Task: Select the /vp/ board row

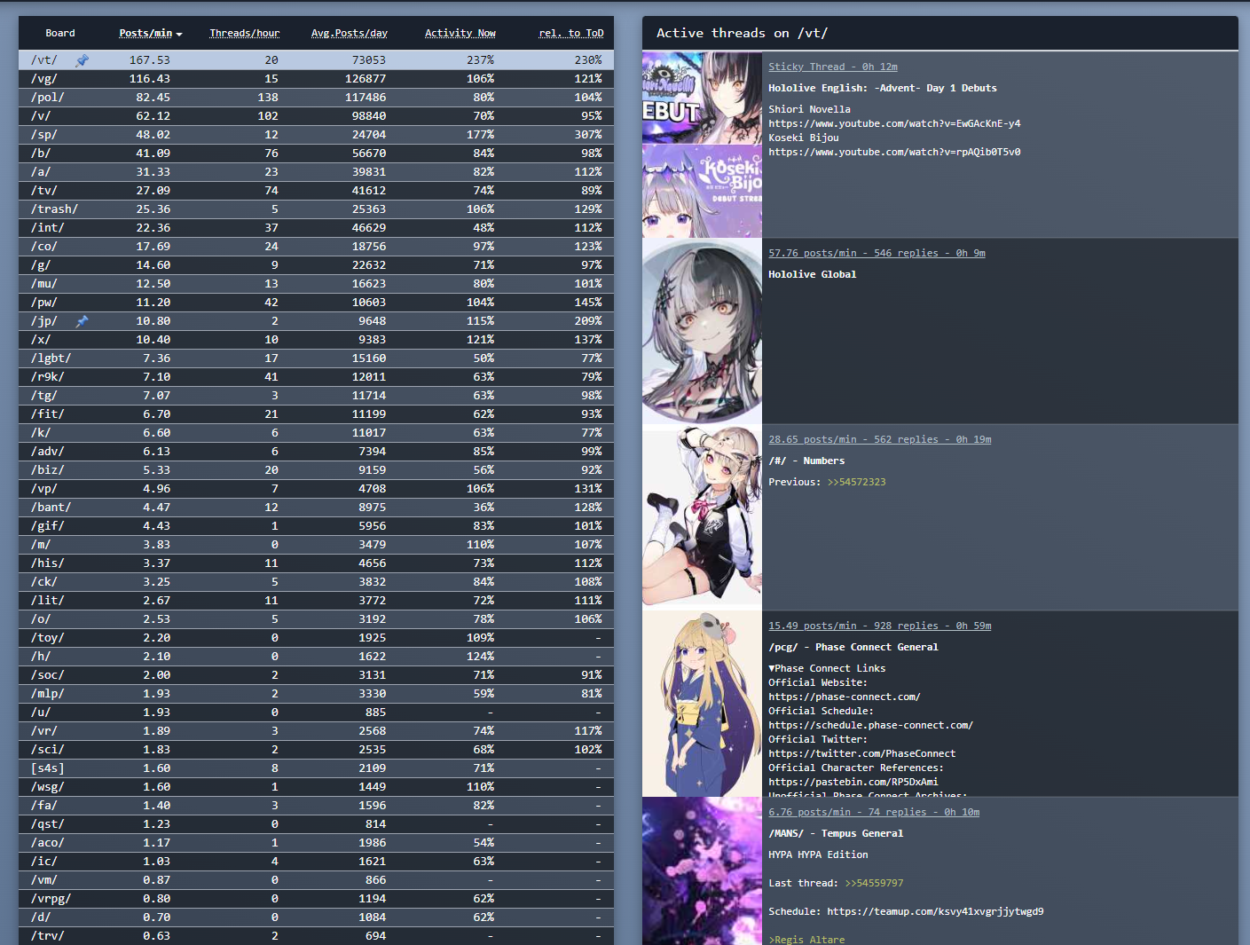Action: tap(316, 489)
